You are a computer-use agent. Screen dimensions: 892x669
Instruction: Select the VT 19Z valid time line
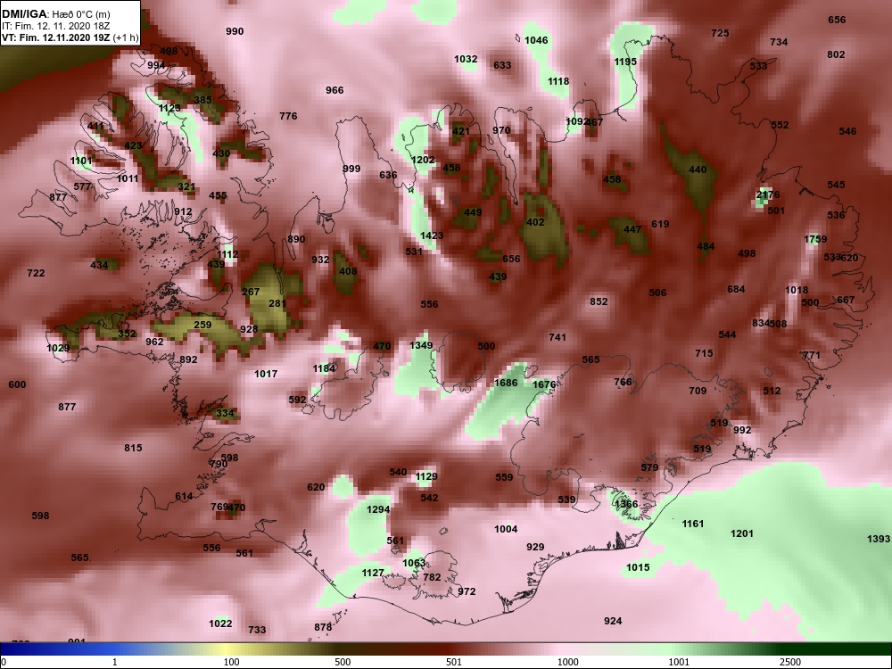[70, 38]
